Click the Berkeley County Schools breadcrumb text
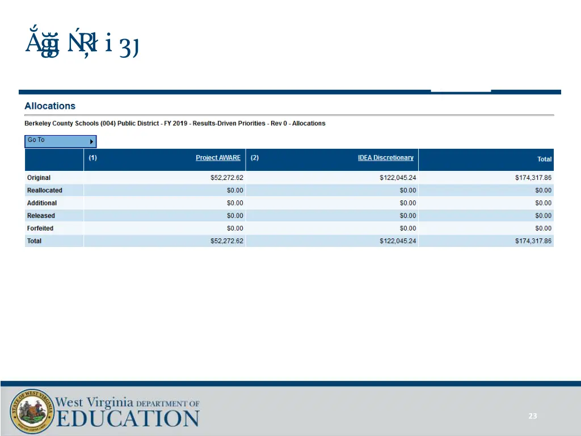581x436 pixels. click(175, 123)
